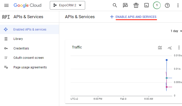182x106 pixels.
Task: Open the Library page
Action: coord(18,39)
